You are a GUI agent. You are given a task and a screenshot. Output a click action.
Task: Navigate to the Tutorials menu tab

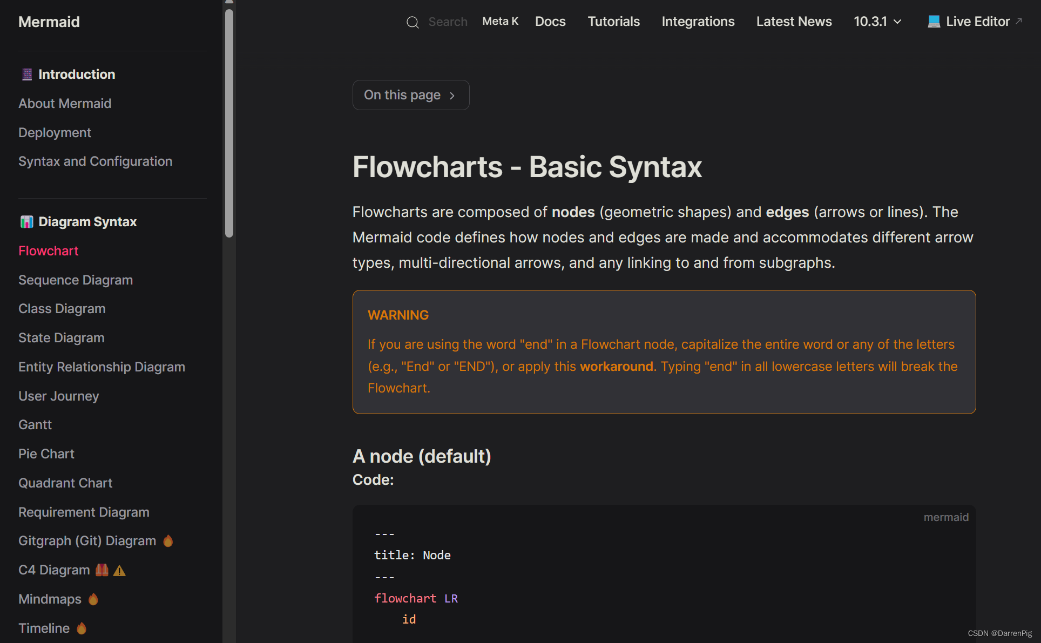613,20
